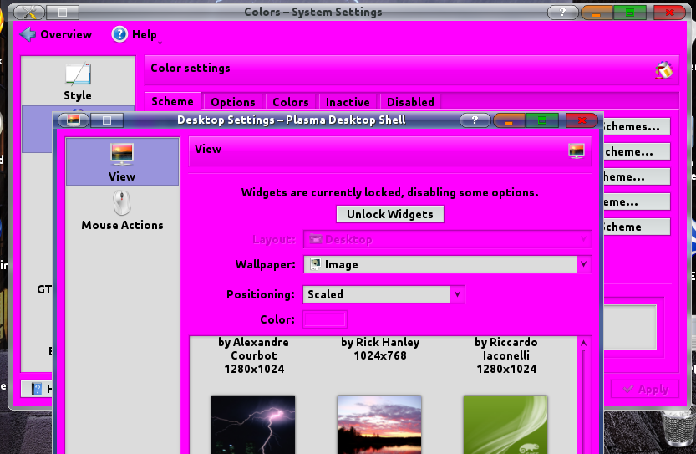Screen dimensions: 696x454
Task: Select the green openSUSE wallpaper thumbnail
Action: pyautogui.click(x=505, y=425)
